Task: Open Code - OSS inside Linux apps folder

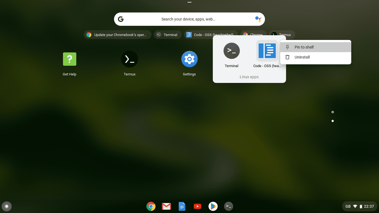Action: tap(267, 51)
